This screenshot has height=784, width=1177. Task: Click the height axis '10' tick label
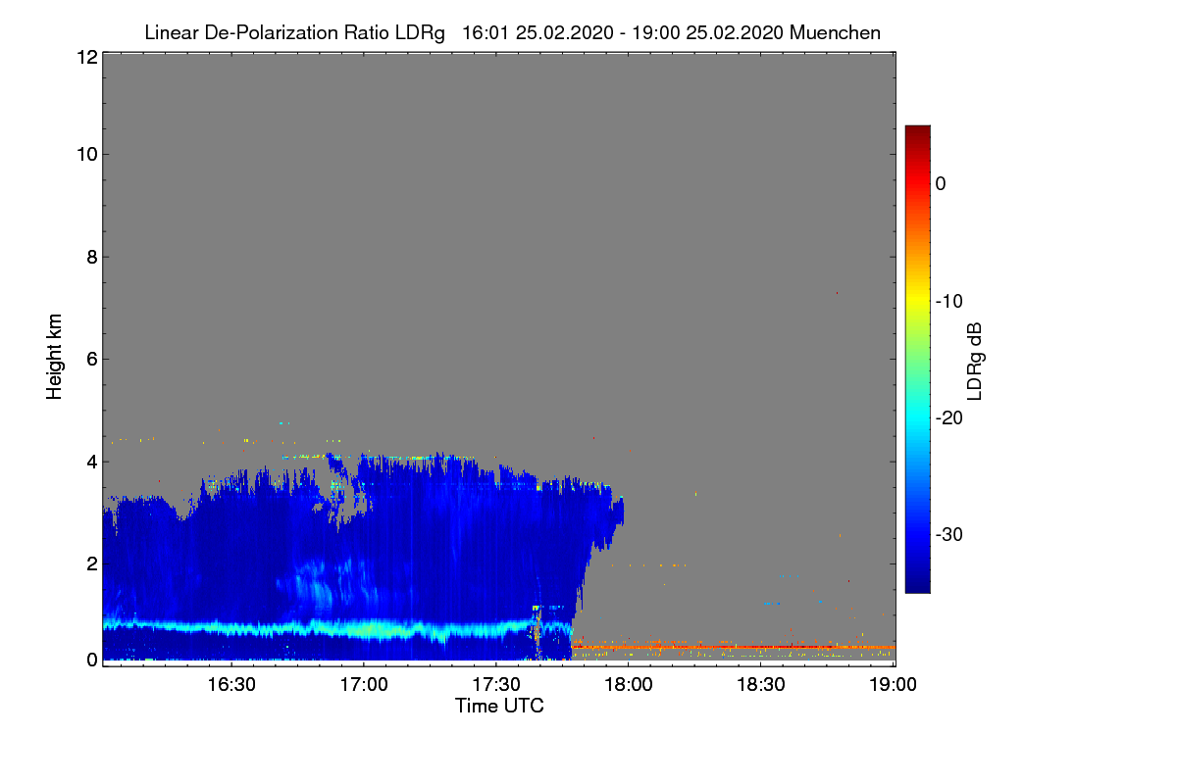pos(85,154)
